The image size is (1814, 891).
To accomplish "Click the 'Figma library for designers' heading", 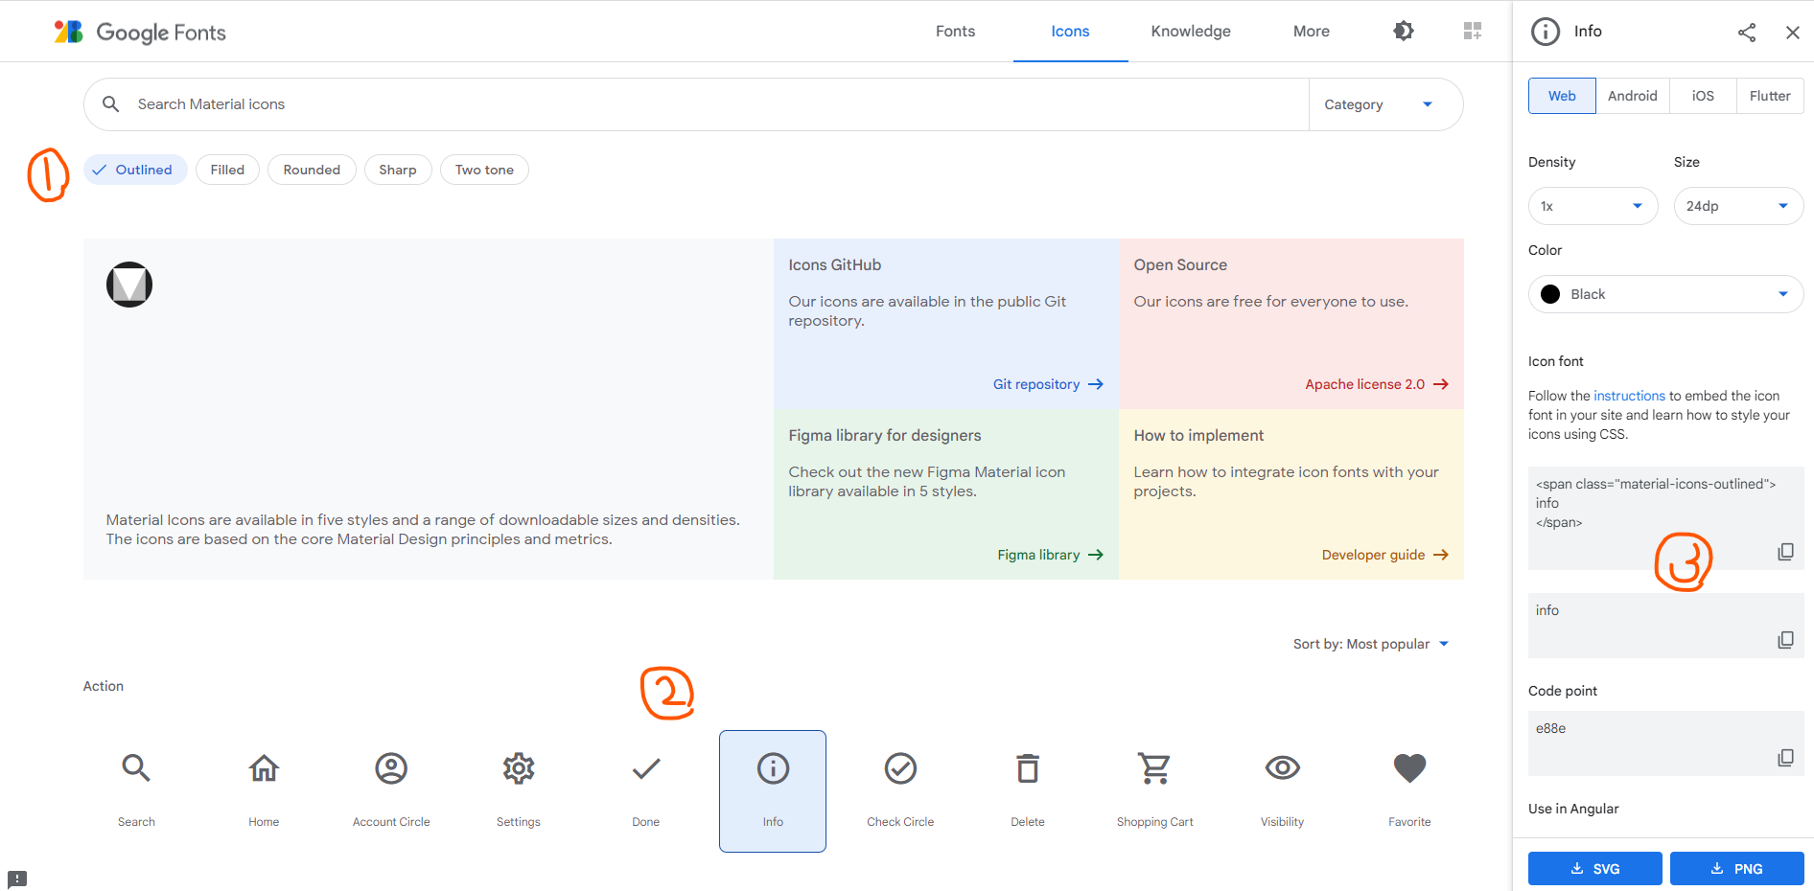I will (885, 436).
